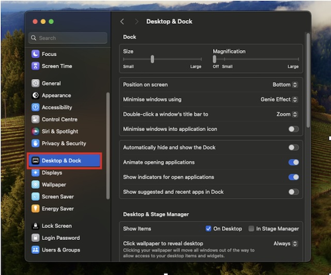Viewport: 331px width, 275px height.
Task: Click the Desktop & Dock sidebar icon
Action: (x=35, y=161)
